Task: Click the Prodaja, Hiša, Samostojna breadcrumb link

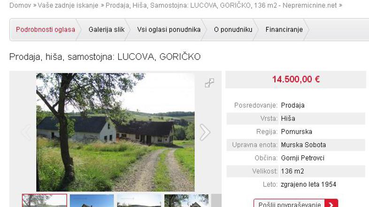Action: (221, 5)
